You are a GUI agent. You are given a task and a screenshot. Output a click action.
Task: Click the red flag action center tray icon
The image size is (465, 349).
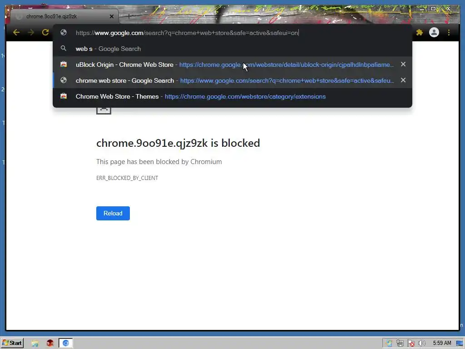point(411,344)
